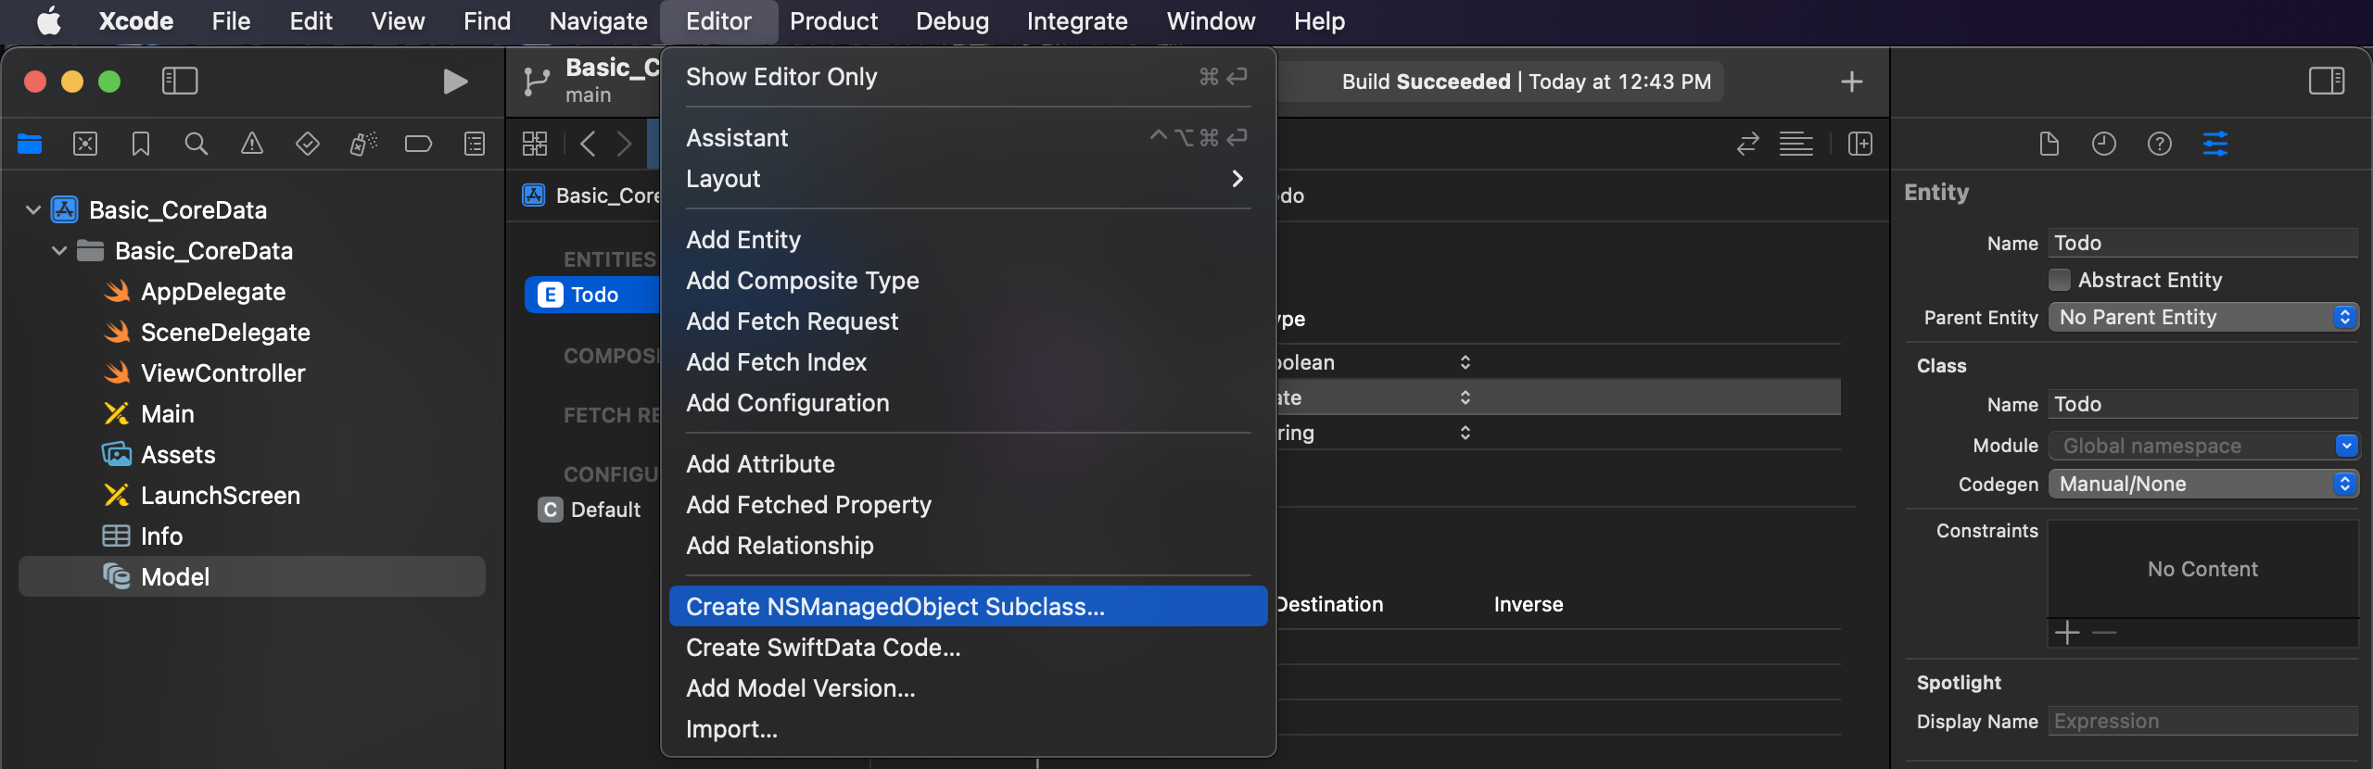Image resolution: width=2373 pixels, height=769 pixels.
Task: Click the review changes swap-arrows icon
Action: 1747,144
